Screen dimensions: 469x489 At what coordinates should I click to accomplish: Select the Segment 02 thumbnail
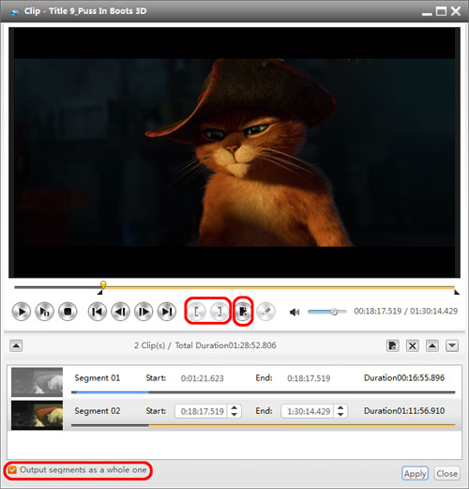[x=37, y=415]
